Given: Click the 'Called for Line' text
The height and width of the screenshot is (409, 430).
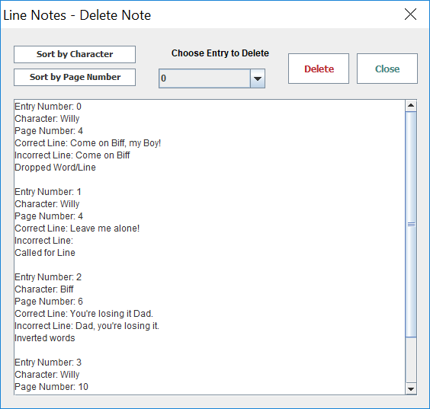Looking at the screenshot, I should click(45, 253).
